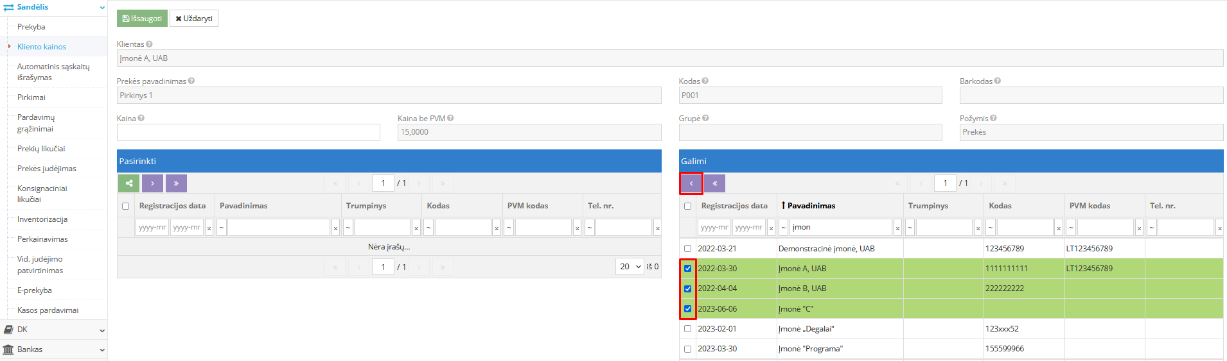Click double left arrow in Galimi toolbar
The height and width of the screenshot is (361, 1227).
tap(715, 183)
